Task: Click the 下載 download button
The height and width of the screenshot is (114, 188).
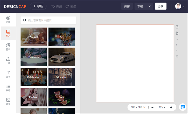Action: (140, 6)
